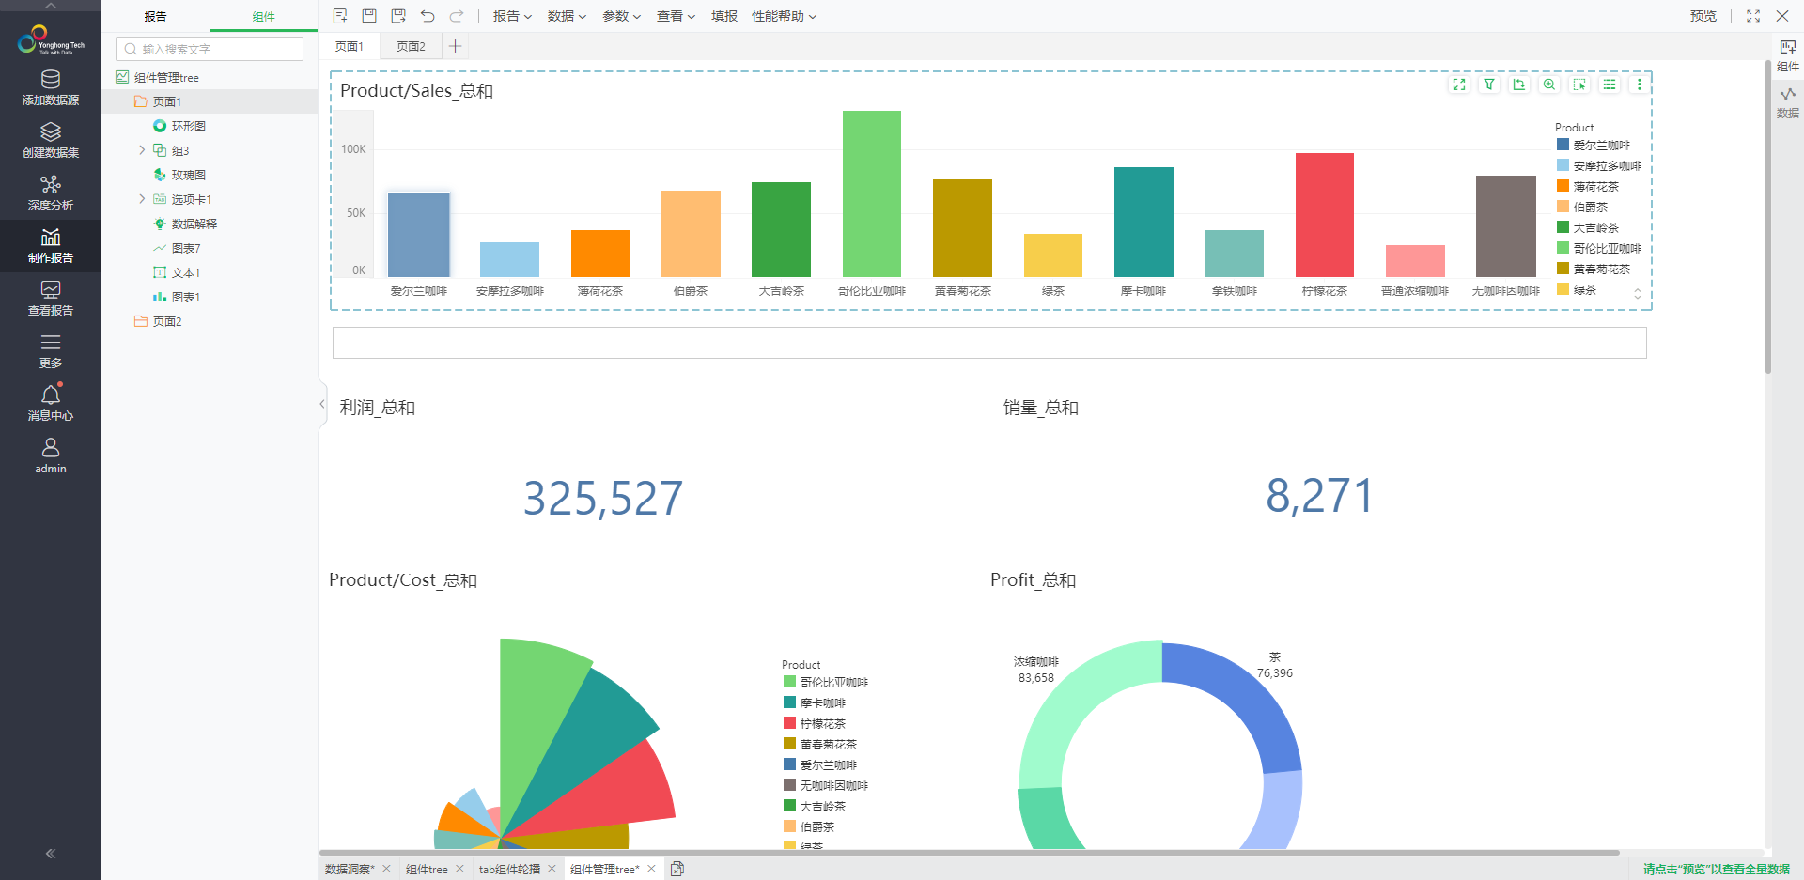This screenshot has width=1804, height=880.
Task: Select 环形图 in the component tree
Action: pos(189,126)
